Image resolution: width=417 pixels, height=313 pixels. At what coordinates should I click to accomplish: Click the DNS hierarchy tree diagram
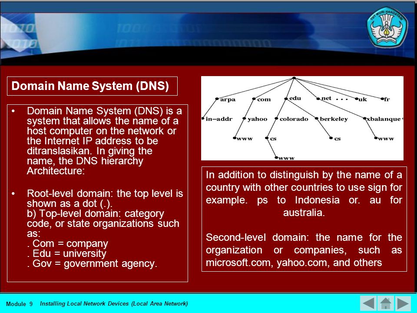pos(302,118)
